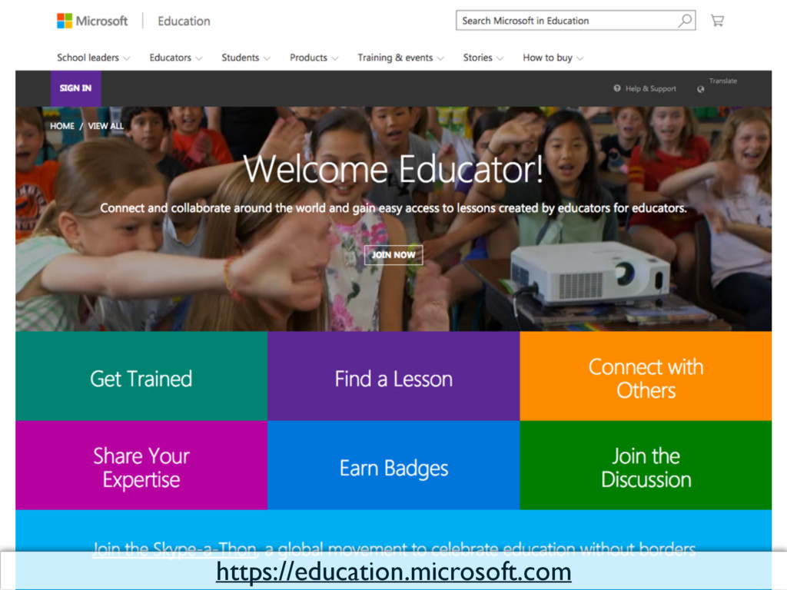
Task: Click the search magnifier icon
Action: pyautogui.click(x=685, y=21)
